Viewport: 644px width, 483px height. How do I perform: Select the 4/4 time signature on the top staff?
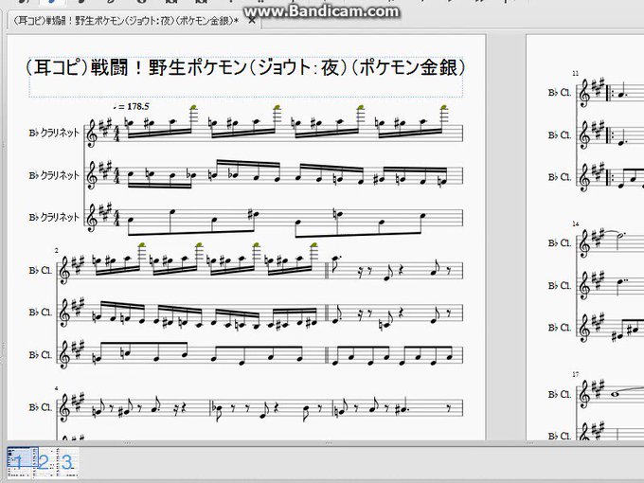pyautogui.click(x=117, y=134)
